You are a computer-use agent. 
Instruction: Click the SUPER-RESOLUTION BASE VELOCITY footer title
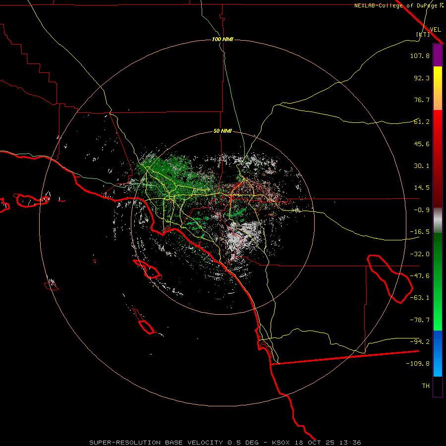coord(156,443)
